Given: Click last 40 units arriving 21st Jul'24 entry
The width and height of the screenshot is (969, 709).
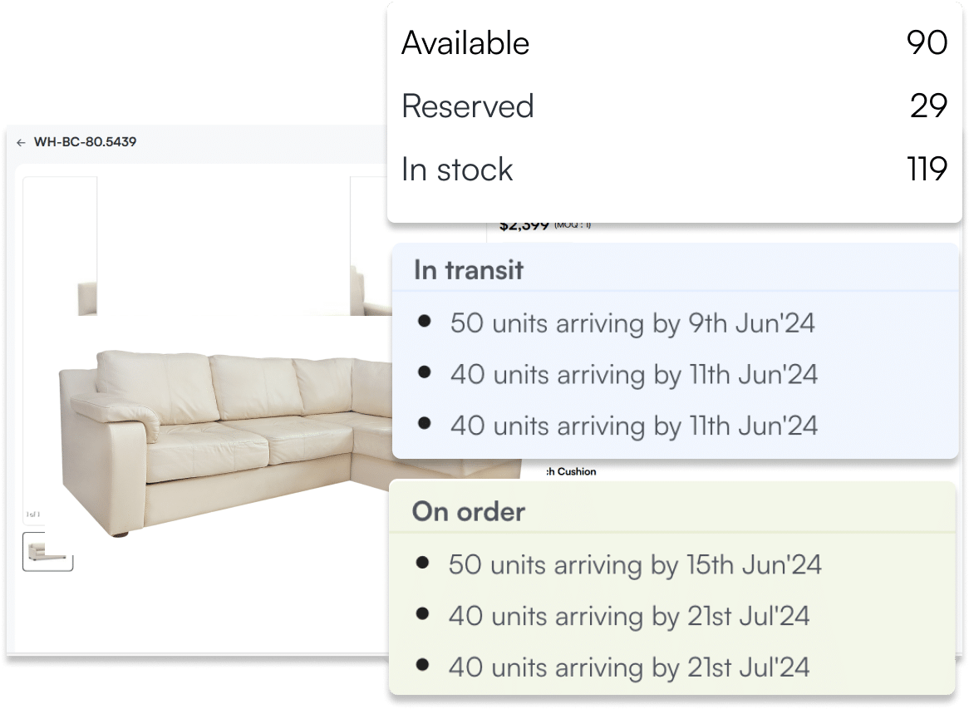Looking at the screenshot, I should click(629, 667).
